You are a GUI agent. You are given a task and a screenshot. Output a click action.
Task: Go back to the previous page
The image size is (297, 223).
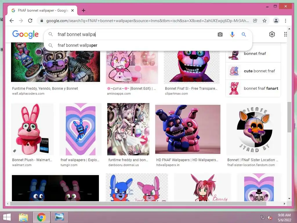pos(12,21)
